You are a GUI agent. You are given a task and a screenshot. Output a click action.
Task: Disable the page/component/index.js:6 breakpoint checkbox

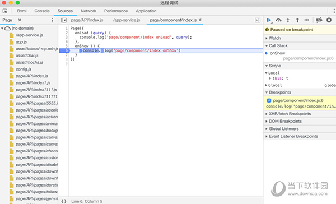click(x=269, y=100)
